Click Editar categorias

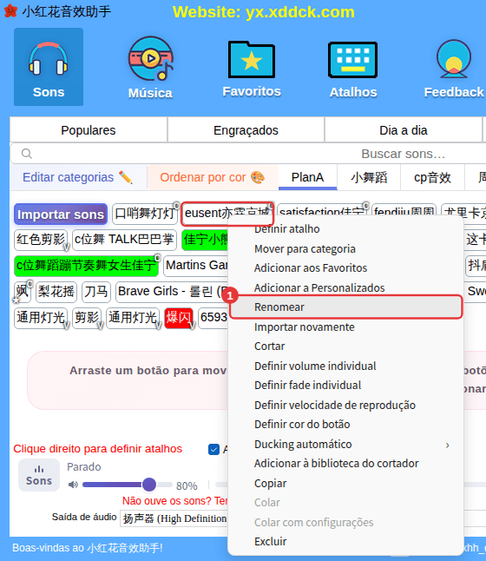coord(78,177)
